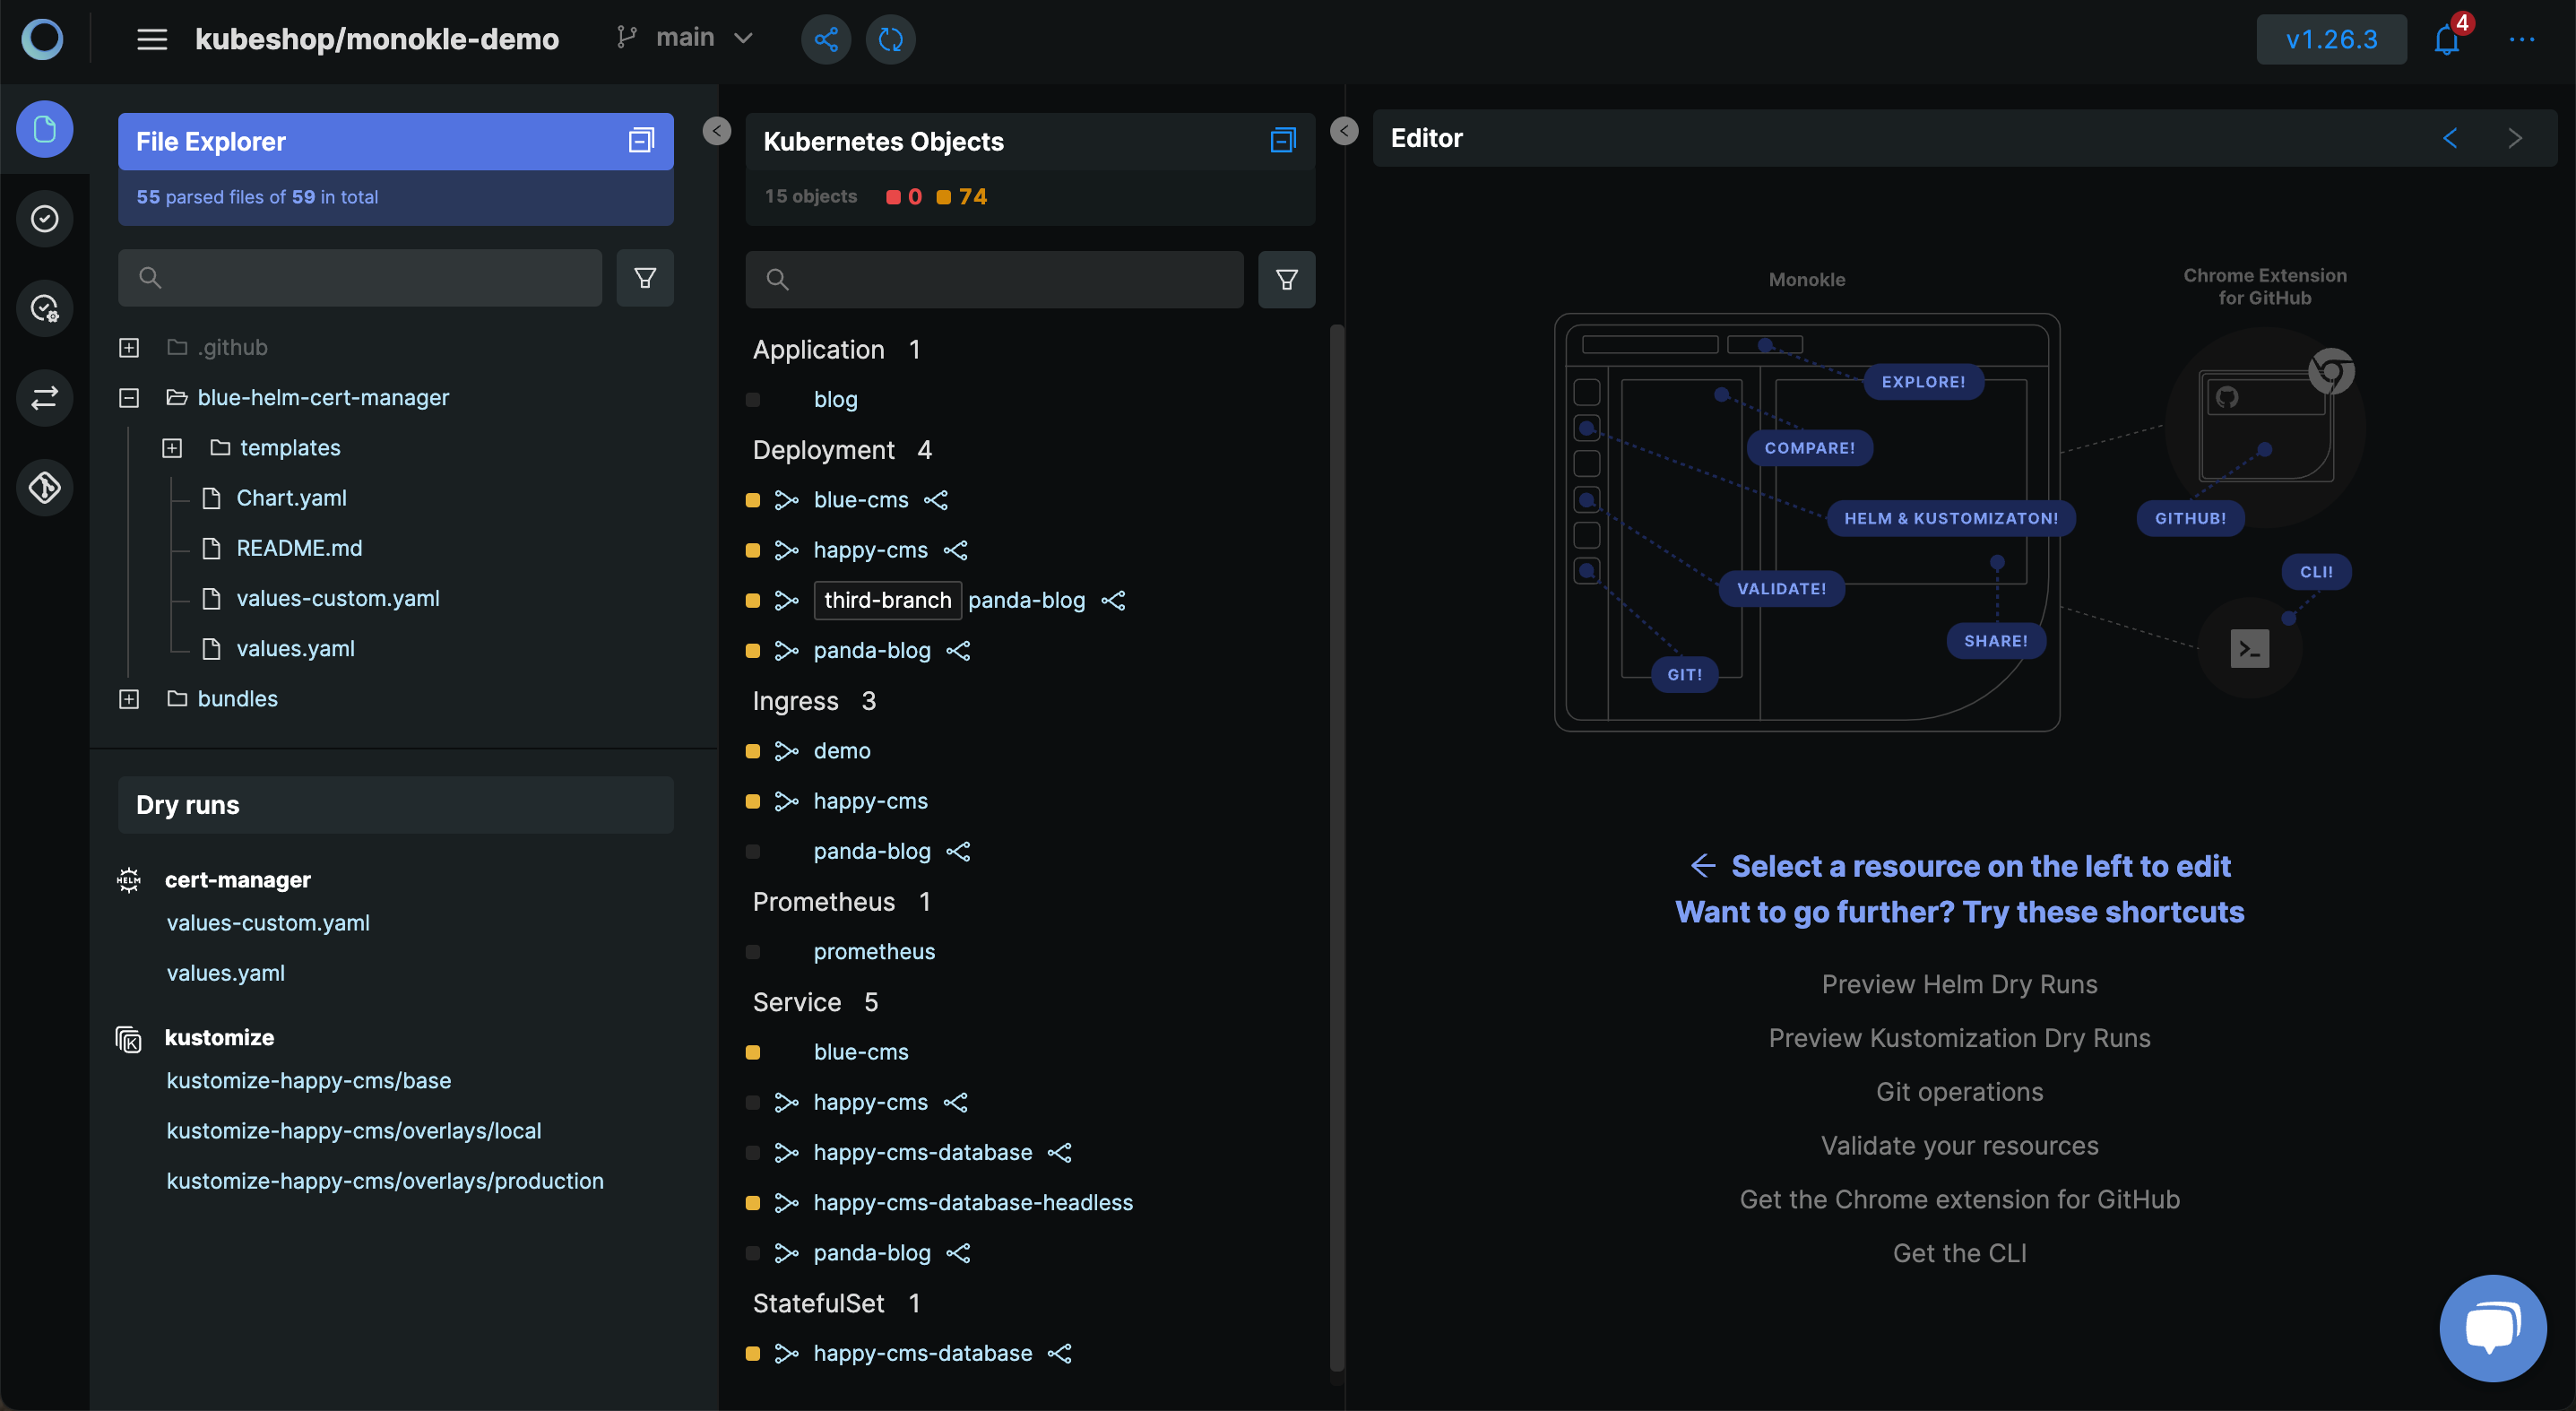
Task: Select values.yaml in the file tree
Action: [x=295, y=648]
